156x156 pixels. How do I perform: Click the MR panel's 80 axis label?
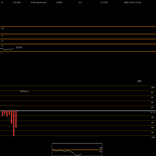tap(152, 93)
